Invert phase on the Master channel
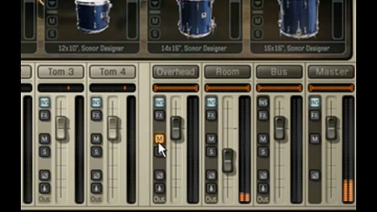The image size is (377, 212). [x=315, y=175]
